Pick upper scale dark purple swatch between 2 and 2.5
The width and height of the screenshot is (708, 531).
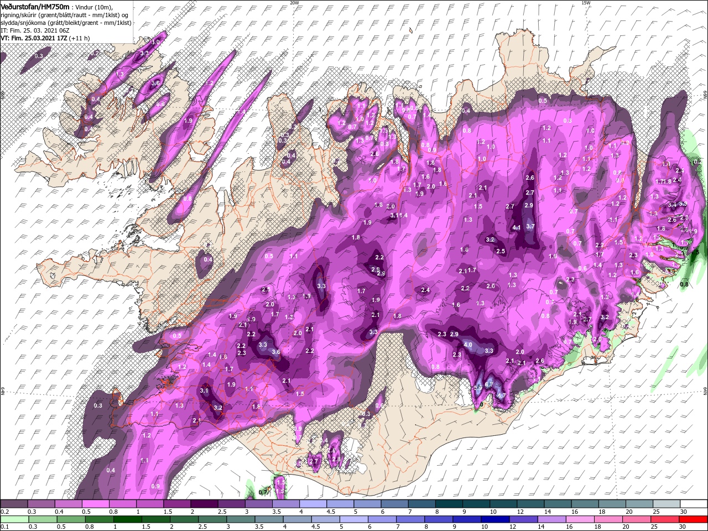(x=204, y=504)
